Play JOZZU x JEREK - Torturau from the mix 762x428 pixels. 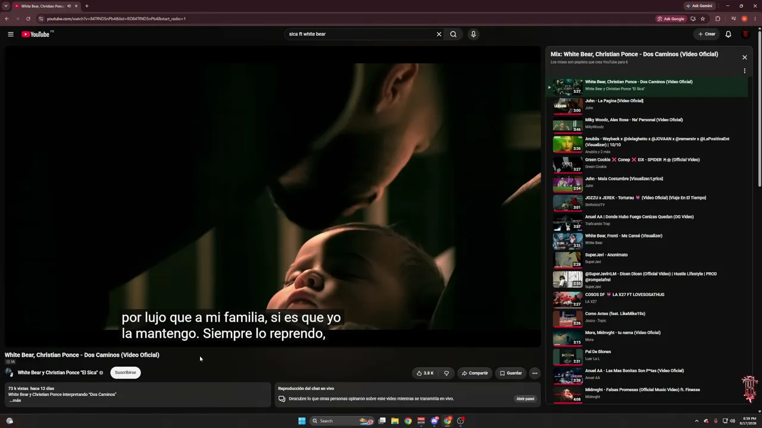(648, 202)
